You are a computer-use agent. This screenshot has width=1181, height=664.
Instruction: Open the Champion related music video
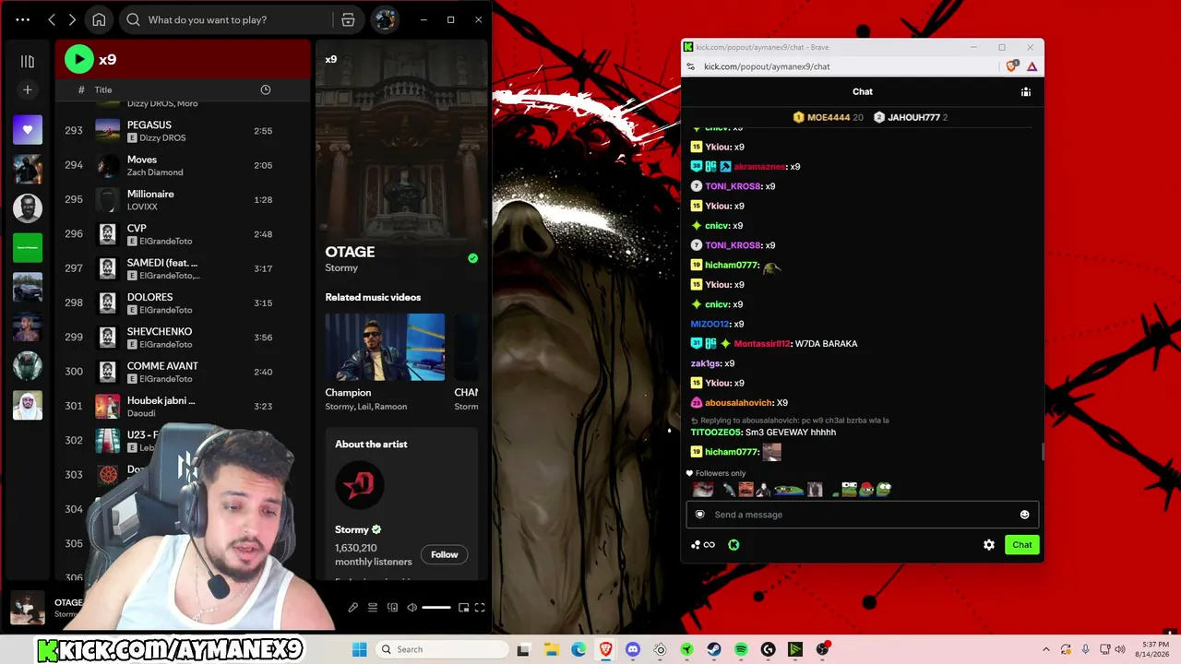click(x=385, y=347)
